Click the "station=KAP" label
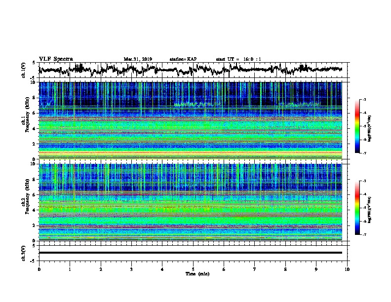 click(183, 59)
